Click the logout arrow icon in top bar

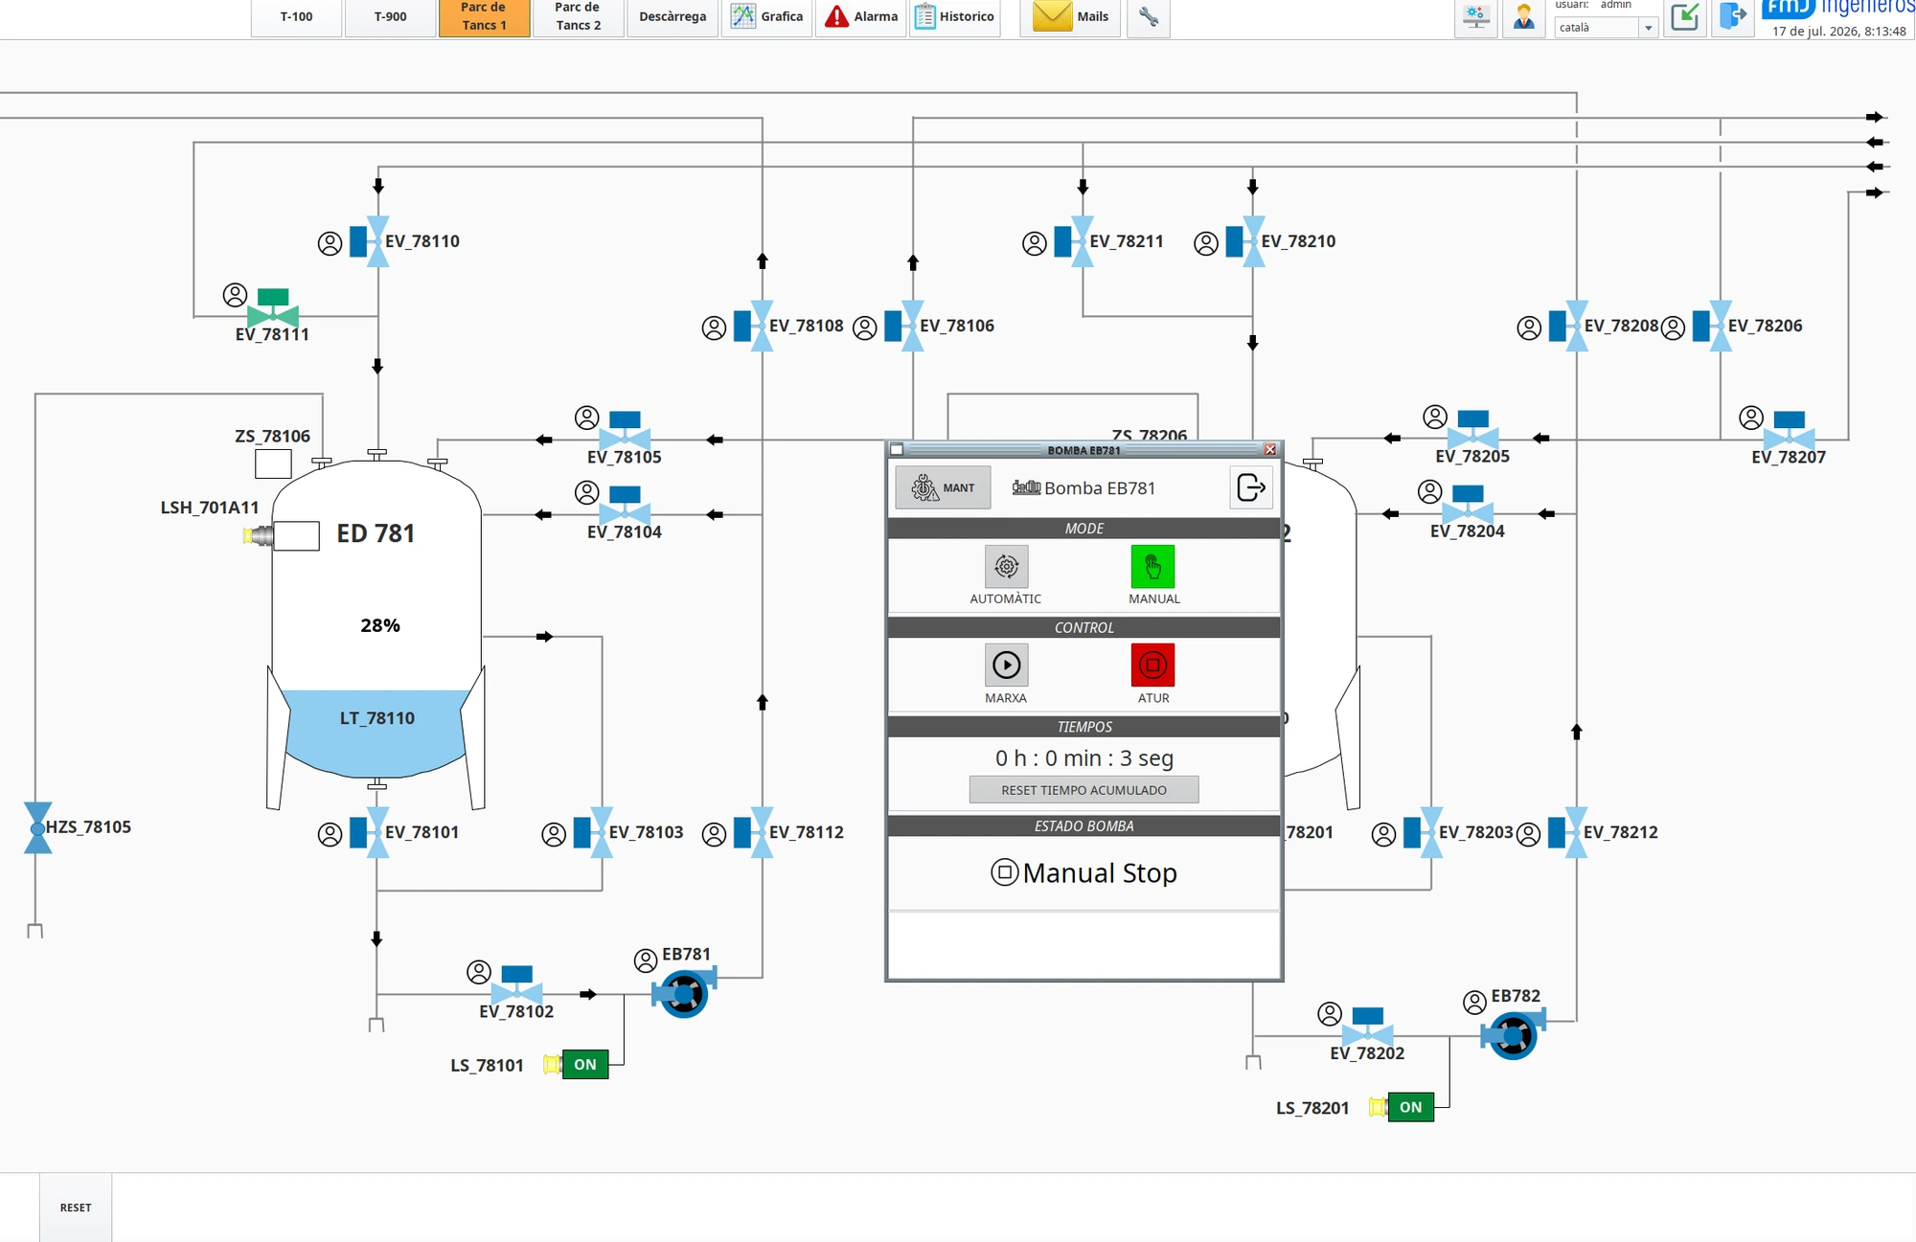click(x=1733, y=16)
